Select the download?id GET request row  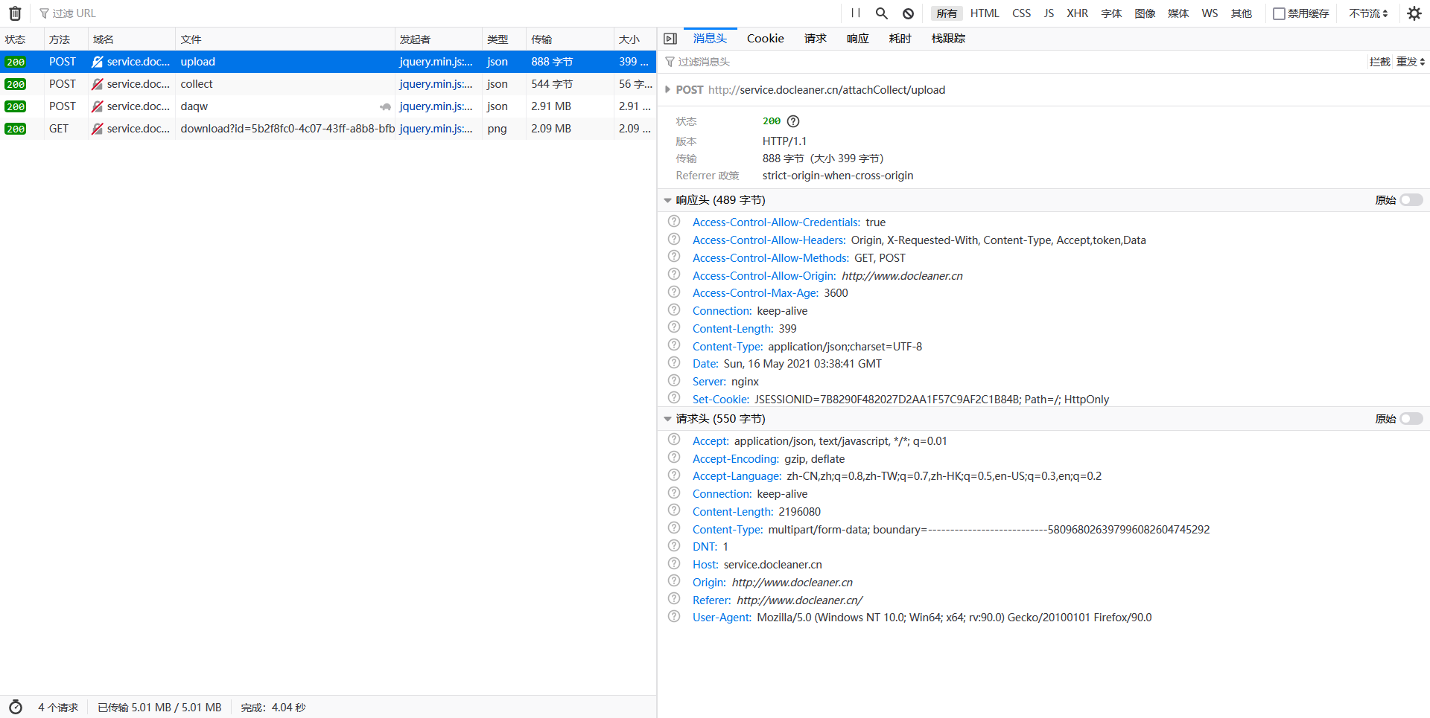(x=328, y=129)
